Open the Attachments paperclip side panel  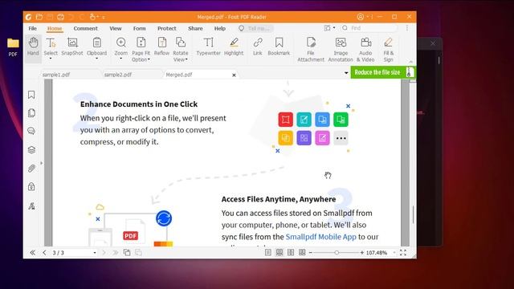coord(31,169)
